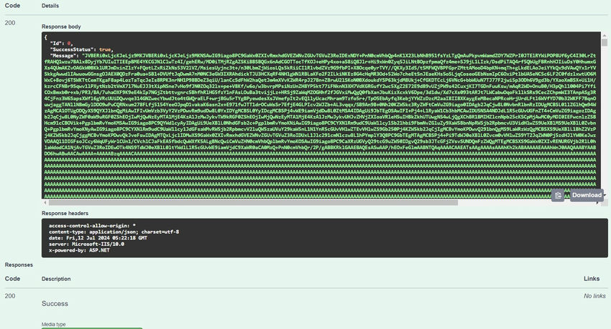Screen dimensions: 611x329
Task: Click the Responses section heading
Action: pos(20,264)
